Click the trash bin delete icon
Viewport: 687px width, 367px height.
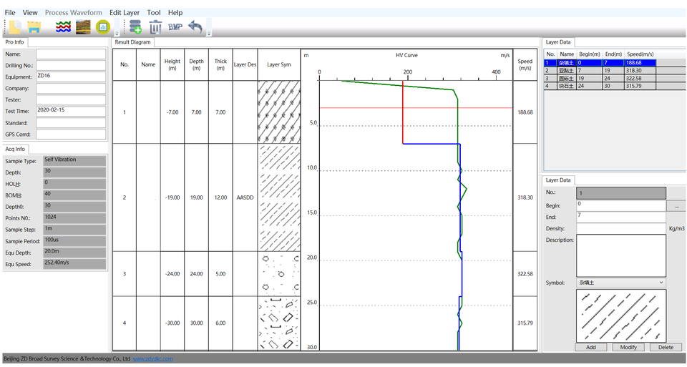[x=155, y=27]
